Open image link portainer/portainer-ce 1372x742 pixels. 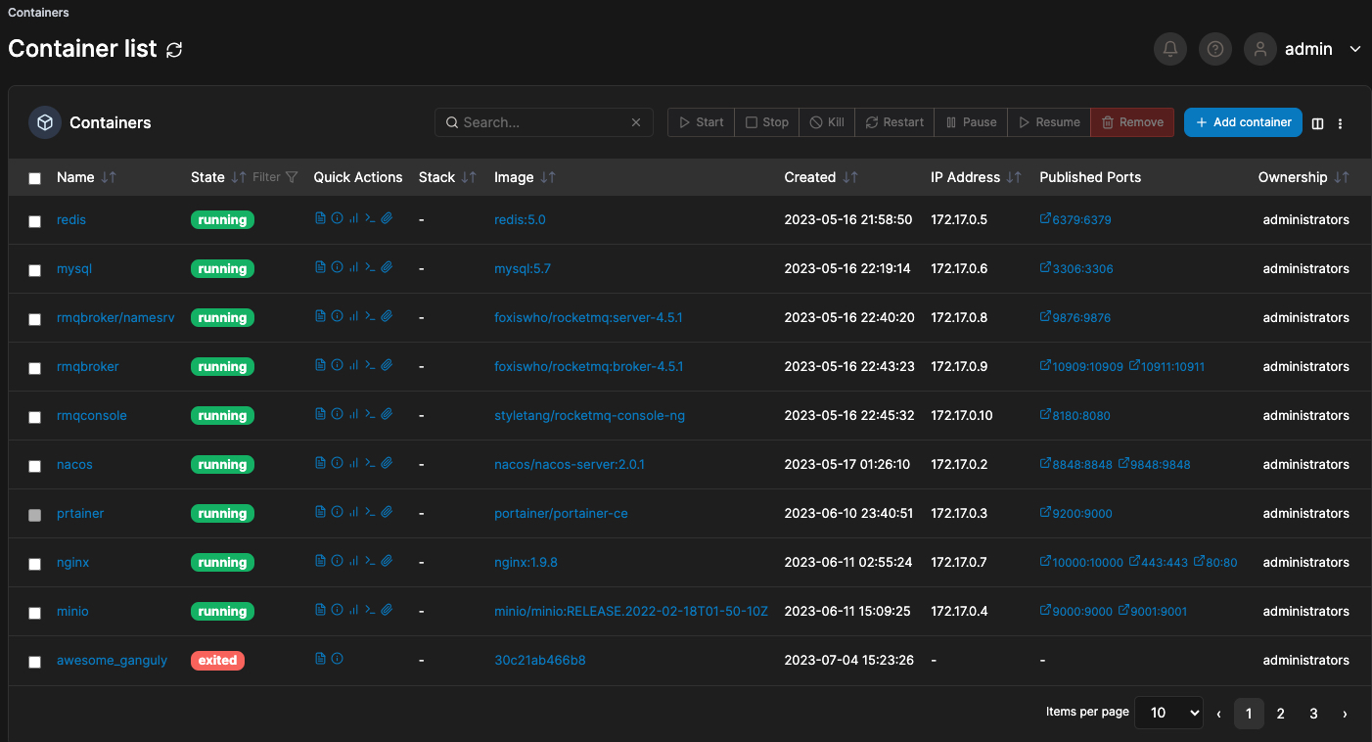pos(561,513)
